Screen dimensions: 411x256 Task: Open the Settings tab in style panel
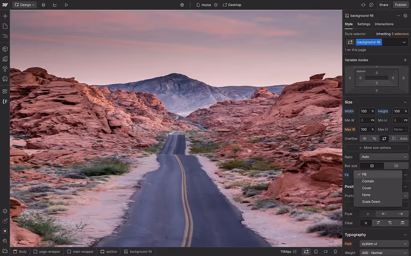click(363, 24)
